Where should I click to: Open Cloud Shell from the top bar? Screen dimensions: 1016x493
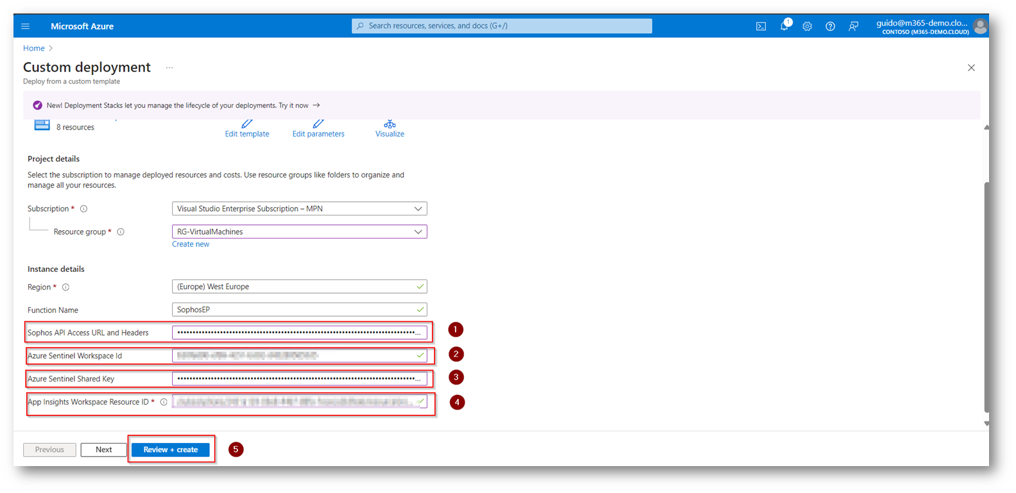[761, 26]
